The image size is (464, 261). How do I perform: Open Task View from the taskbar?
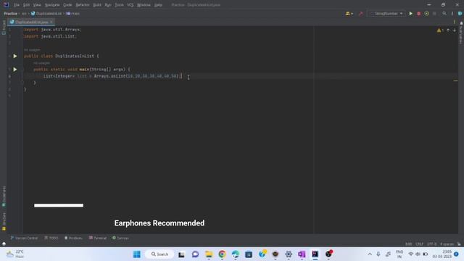[181, 254]
